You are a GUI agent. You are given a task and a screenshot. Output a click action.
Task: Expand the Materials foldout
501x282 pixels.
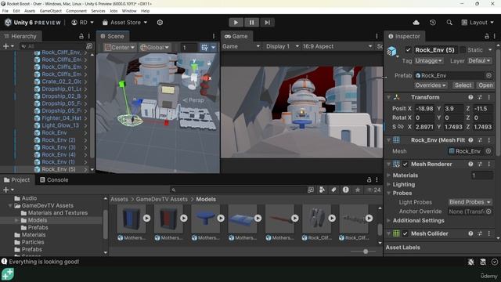(389, 175)
